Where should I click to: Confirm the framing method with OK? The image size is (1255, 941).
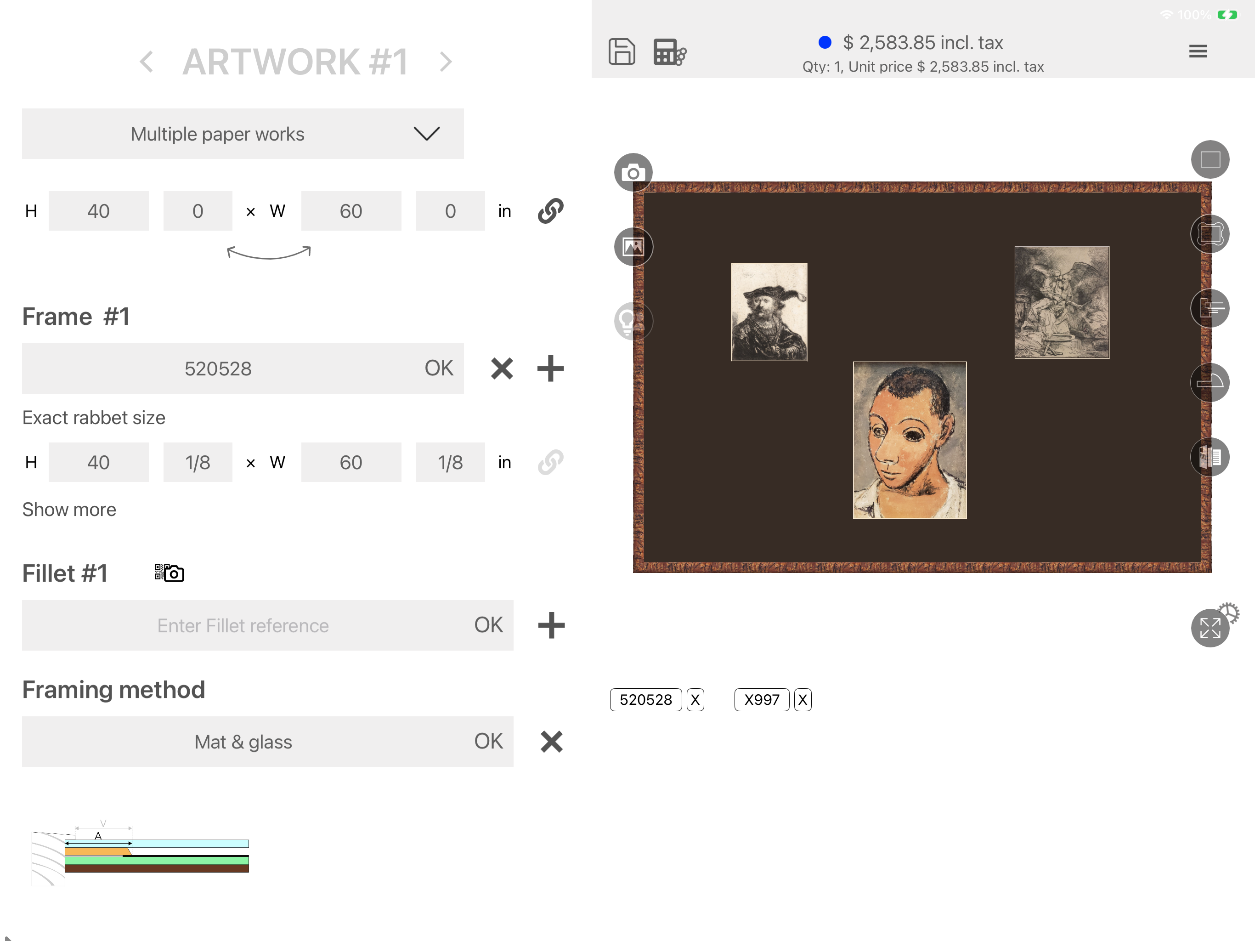click(488, 742)
